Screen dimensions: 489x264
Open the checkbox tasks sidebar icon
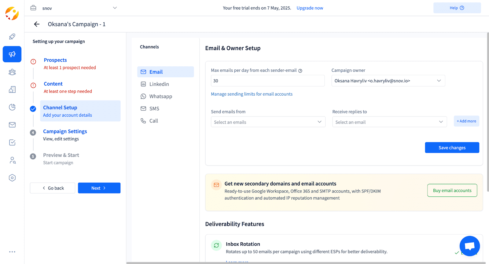click(x=12, y=142)
